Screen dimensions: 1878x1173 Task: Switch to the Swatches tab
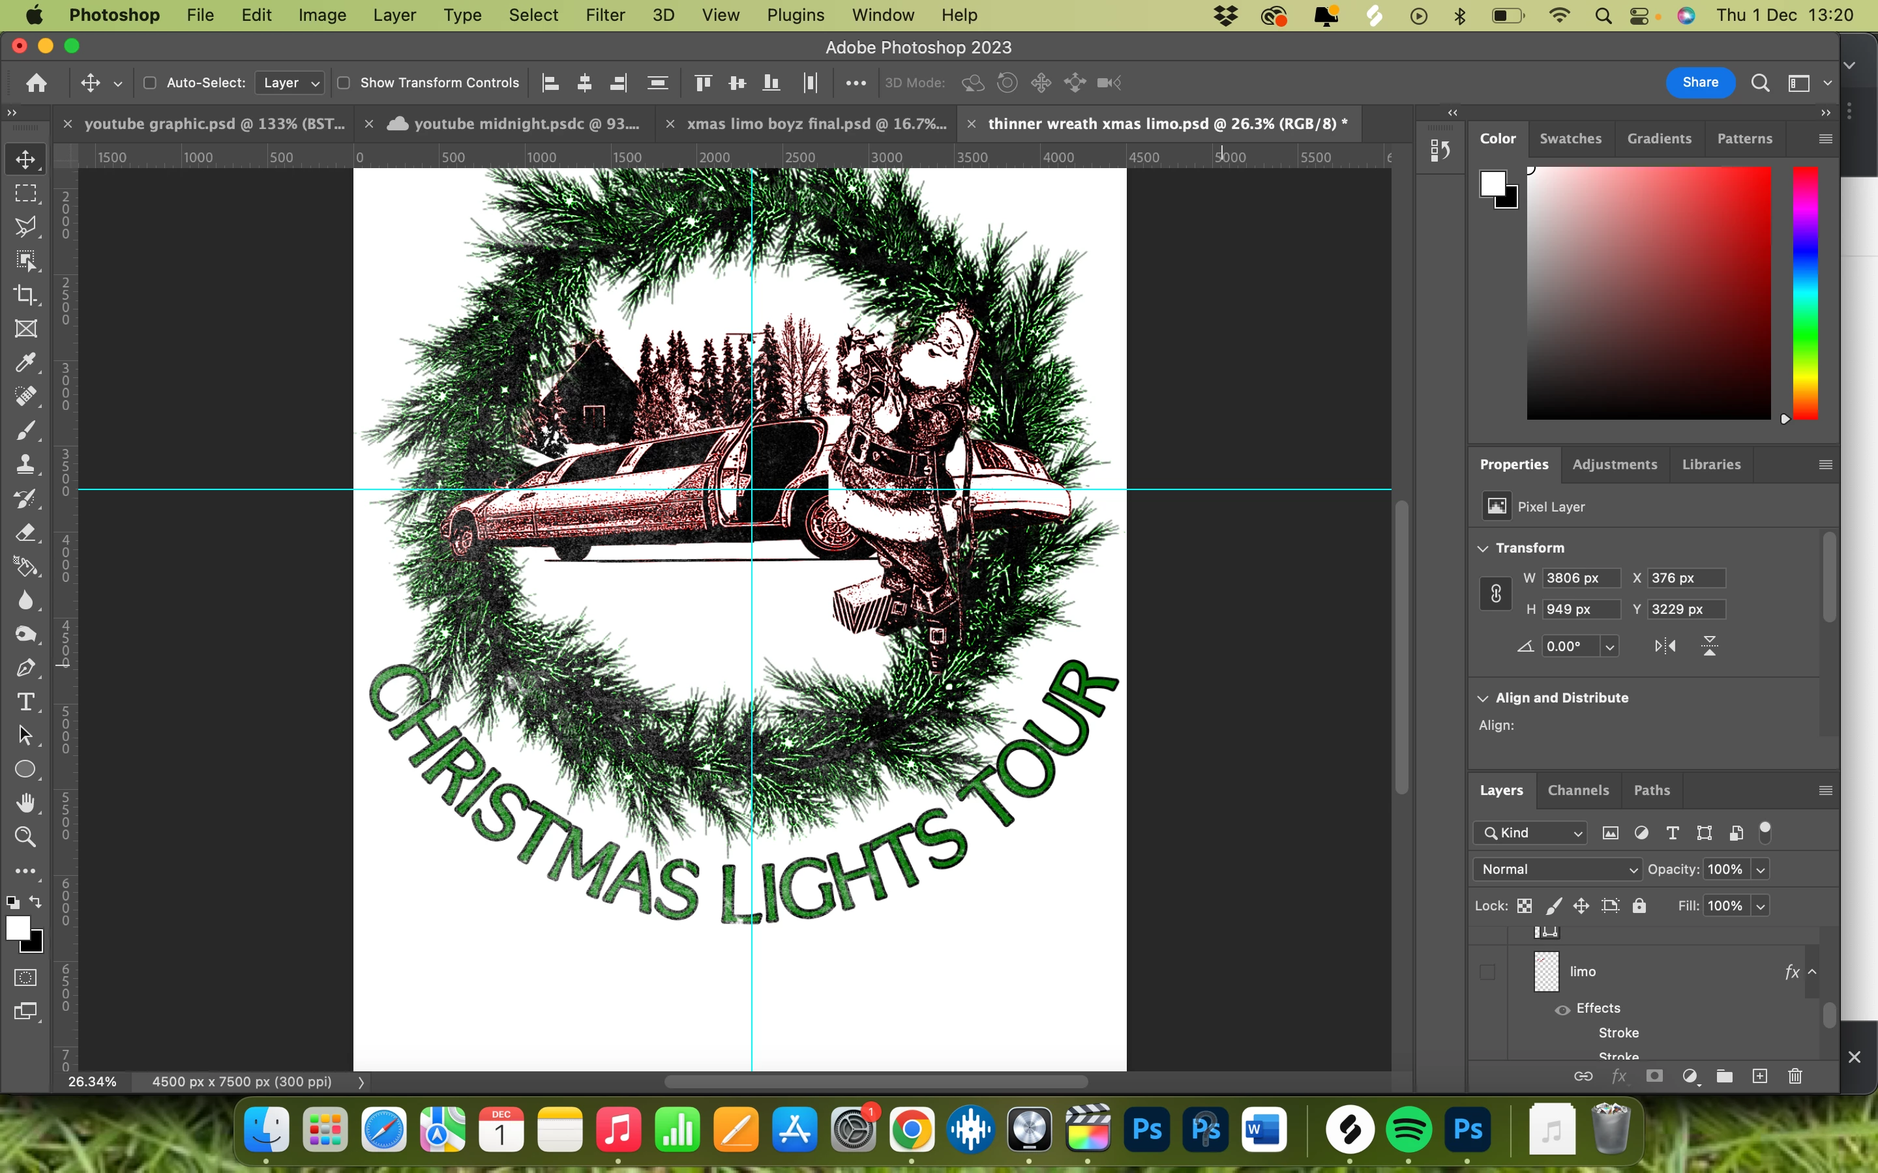click(x=1570, y=138)
